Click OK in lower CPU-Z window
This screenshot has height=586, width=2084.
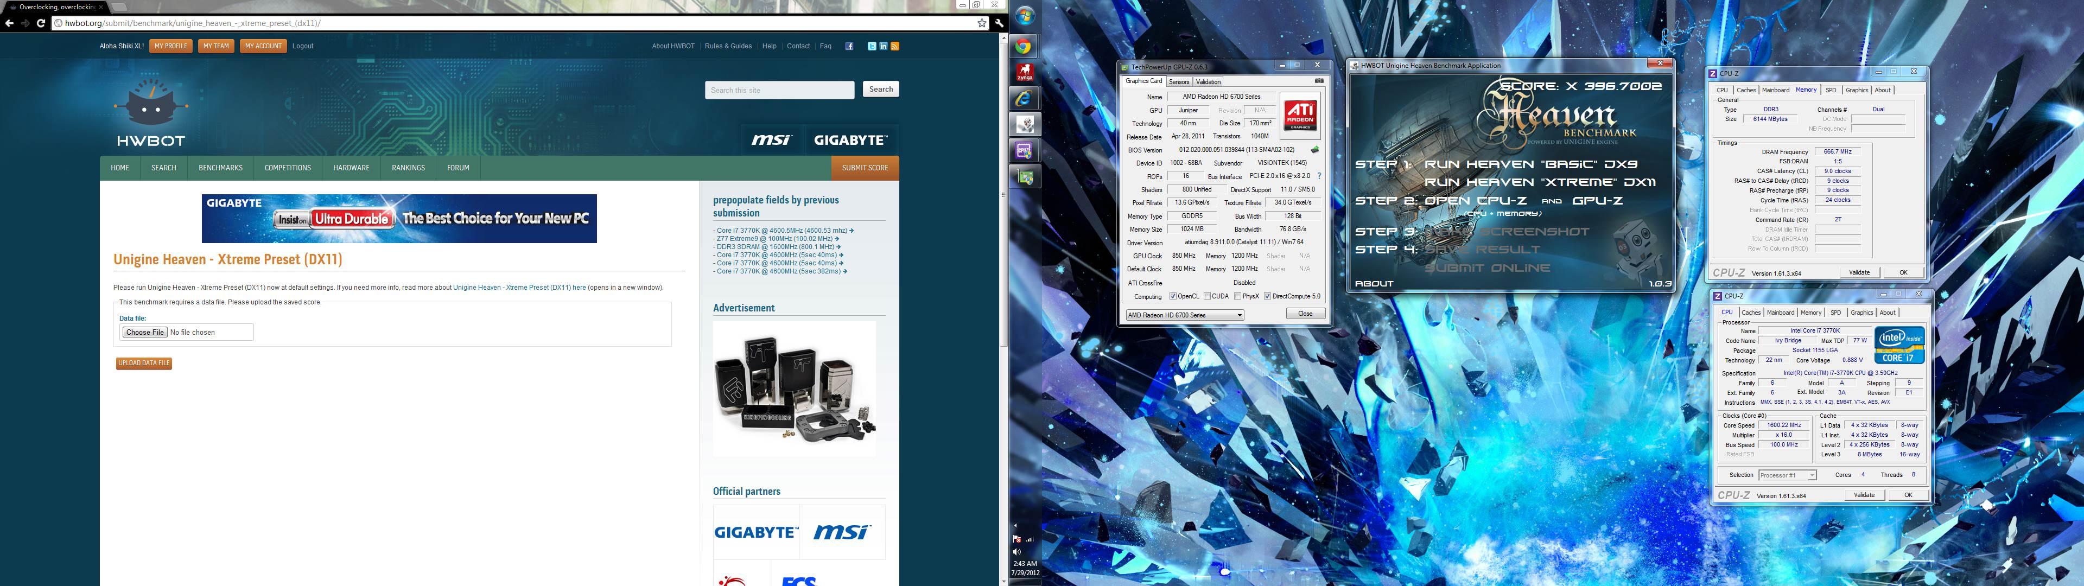pyautogui.click(x=1908, y=495)
